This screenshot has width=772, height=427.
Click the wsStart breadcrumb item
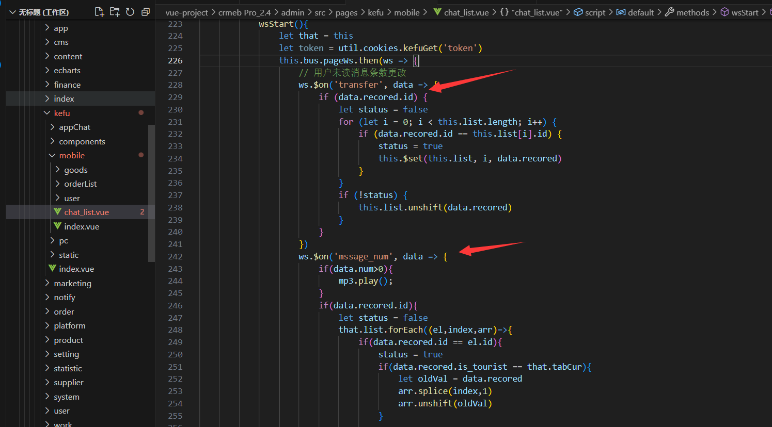tap(745, 12)
